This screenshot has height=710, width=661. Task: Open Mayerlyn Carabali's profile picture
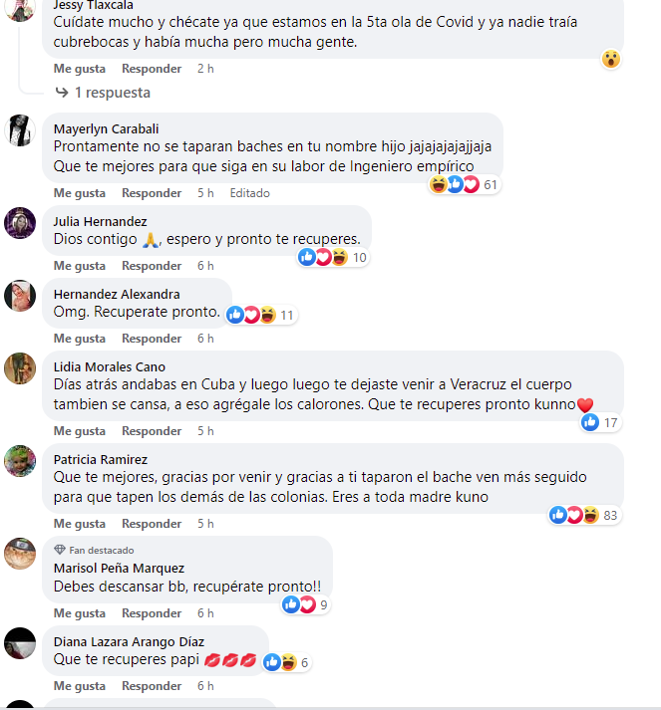20,130
